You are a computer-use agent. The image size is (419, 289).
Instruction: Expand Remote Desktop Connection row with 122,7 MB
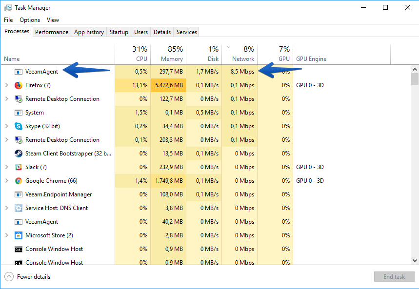(x=7, y=99)
